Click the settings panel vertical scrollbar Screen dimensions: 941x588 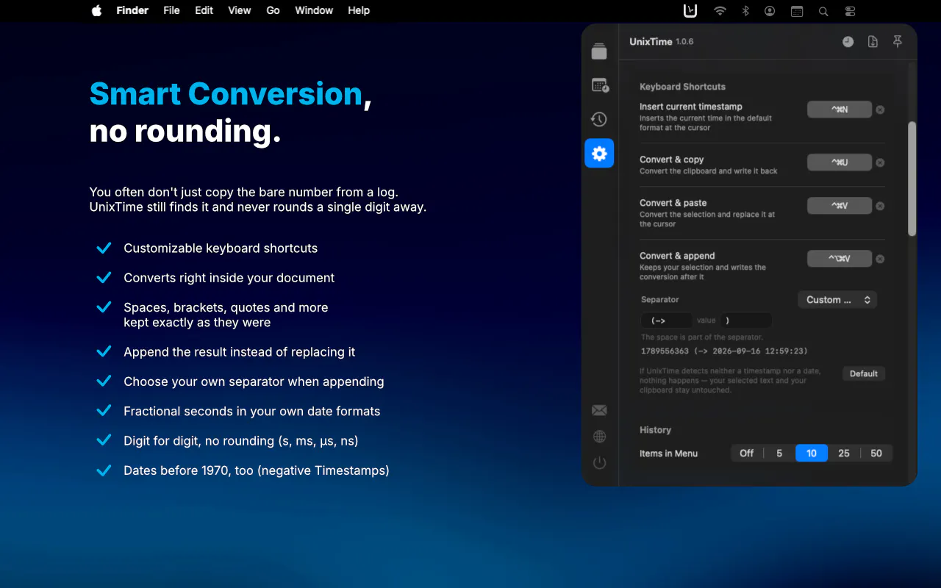912,179
